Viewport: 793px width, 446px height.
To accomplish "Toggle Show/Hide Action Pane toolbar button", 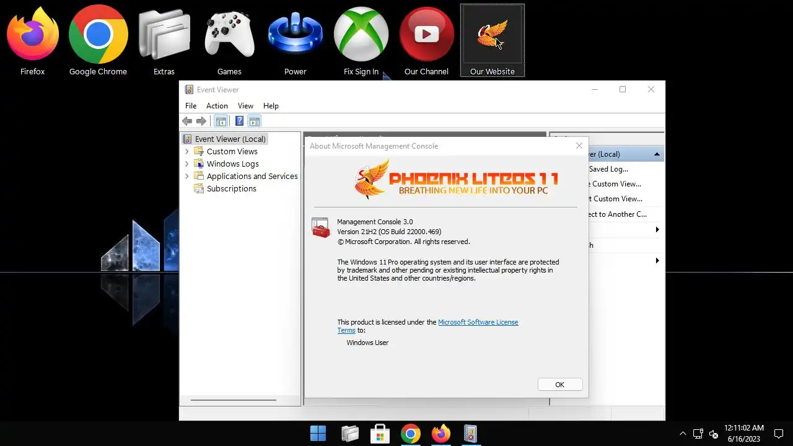I will click(254, 121).
